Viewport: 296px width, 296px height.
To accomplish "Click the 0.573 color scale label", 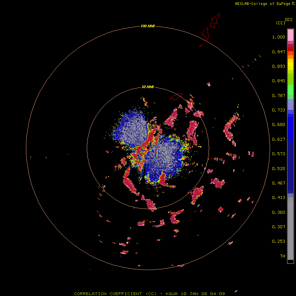I will pyautogui.click(x=279, y=154).
